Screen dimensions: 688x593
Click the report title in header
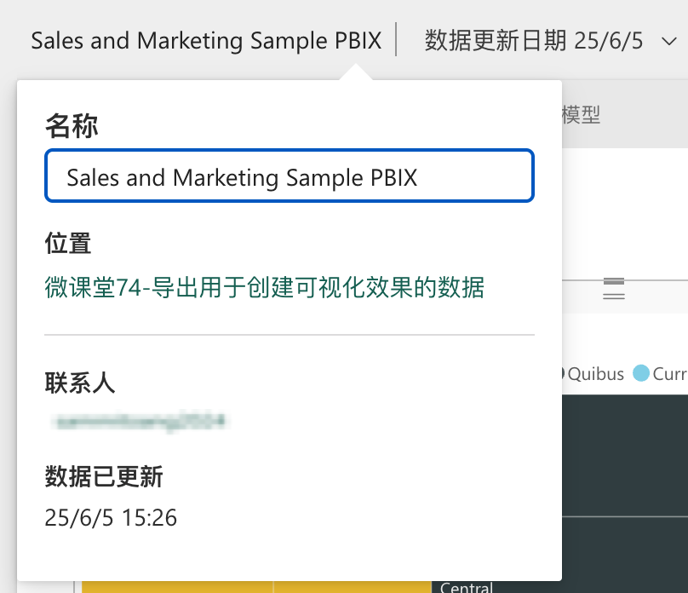pyautogui.click(x=206, y=41)
